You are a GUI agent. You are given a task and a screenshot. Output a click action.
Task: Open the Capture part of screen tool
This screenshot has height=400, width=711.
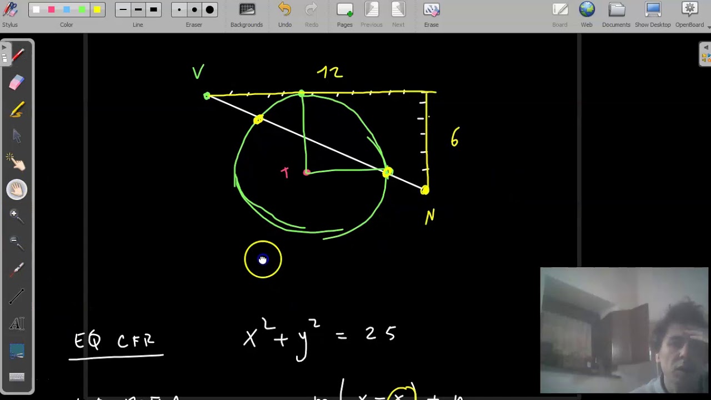17,351
